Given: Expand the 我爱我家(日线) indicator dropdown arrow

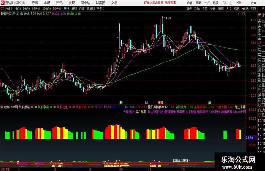Looking at the screenshot, I should [22, 14].
